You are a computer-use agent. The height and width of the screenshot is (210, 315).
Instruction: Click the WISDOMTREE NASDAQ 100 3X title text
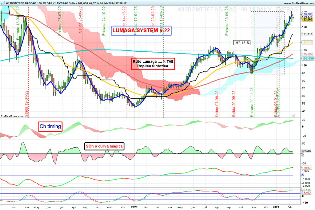point(37,3)
